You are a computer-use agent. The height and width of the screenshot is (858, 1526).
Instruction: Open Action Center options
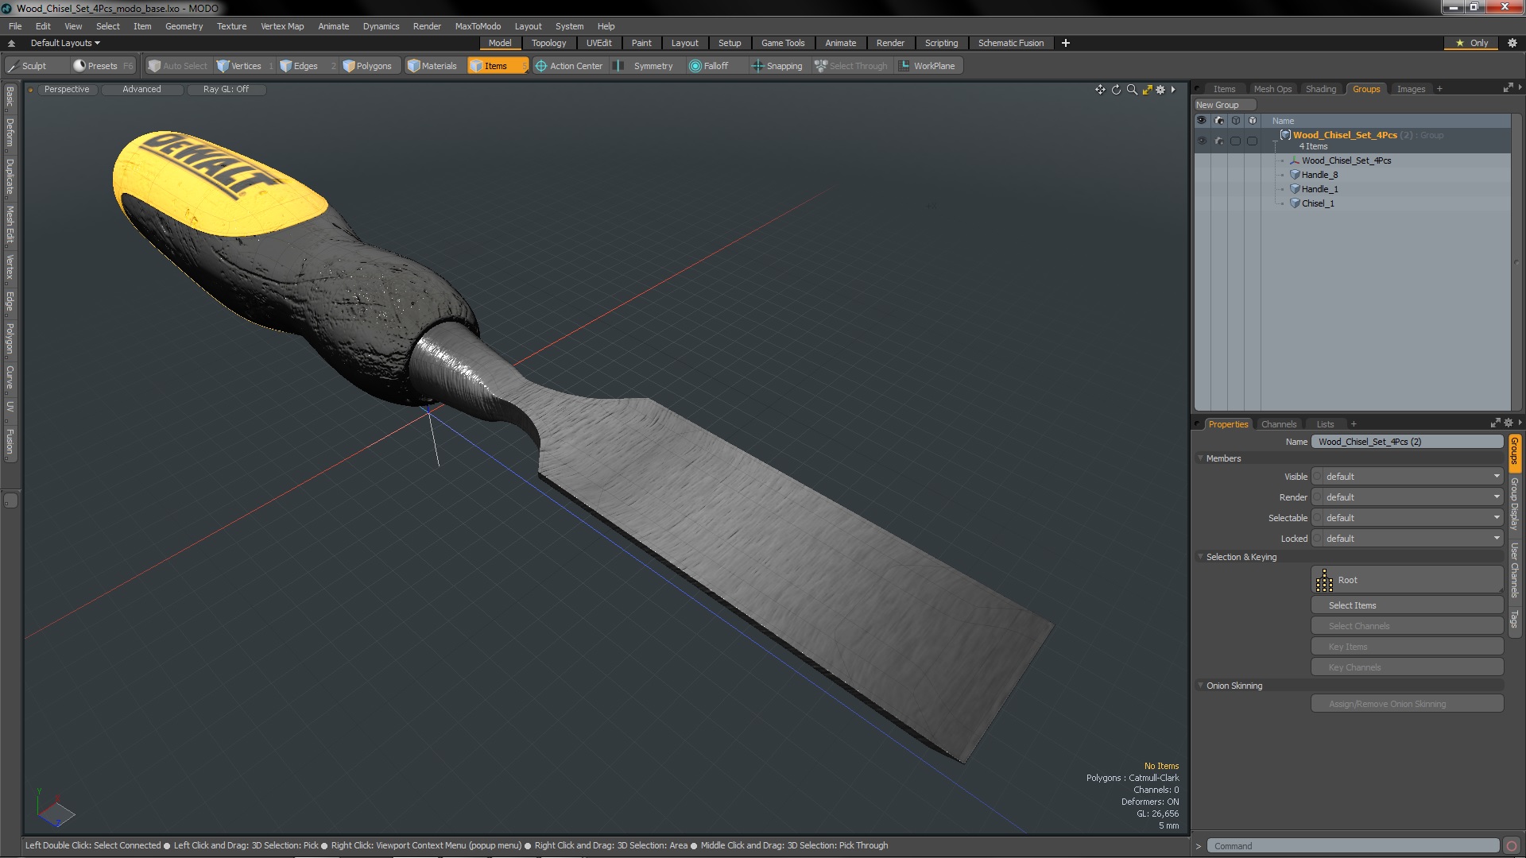pos(569,66)
